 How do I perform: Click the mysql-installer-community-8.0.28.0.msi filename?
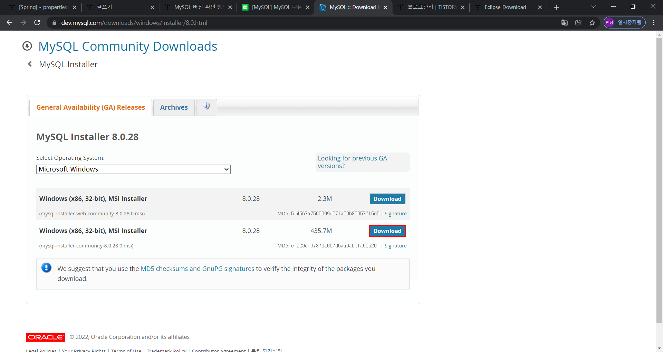pos(86,246)
